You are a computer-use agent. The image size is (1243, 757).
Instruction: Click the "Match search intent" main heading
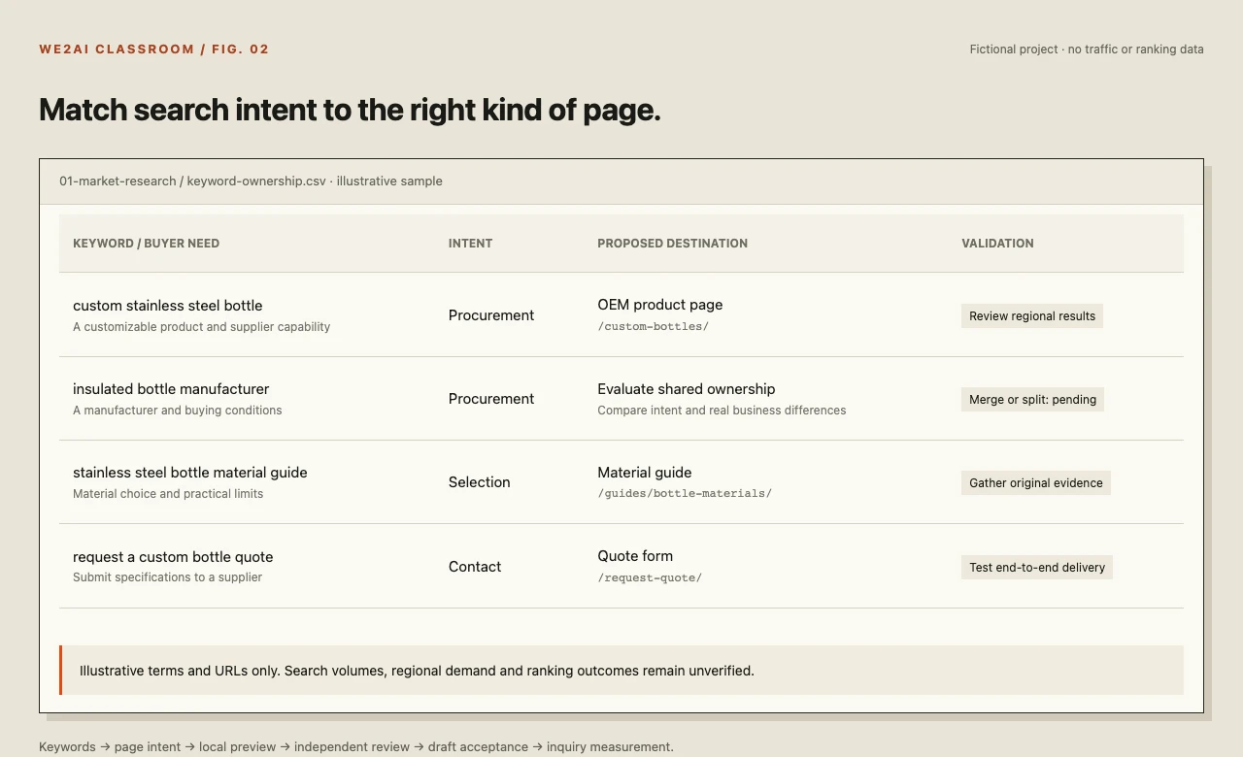[350, 110]
